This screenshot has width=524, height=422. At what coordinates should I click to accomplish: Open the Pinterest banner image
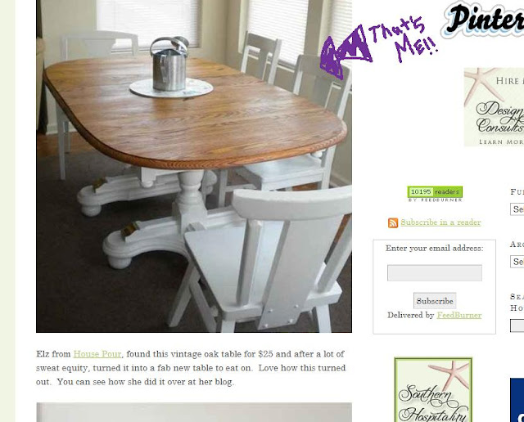click(484, 20)
